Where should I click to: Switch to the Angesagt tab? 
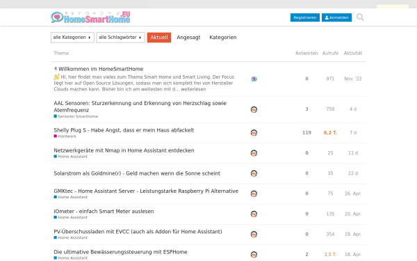click(188, 38)
